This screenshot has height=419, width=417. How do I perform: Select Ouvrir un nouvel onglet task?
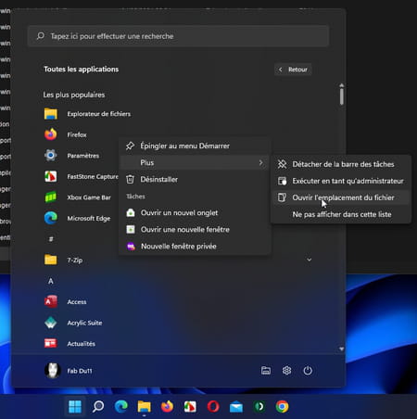(195, 212)
